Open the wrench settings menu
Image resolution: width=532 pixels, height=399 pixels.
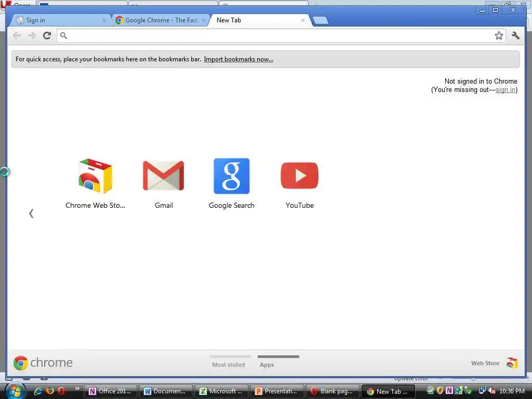(515, 35)
